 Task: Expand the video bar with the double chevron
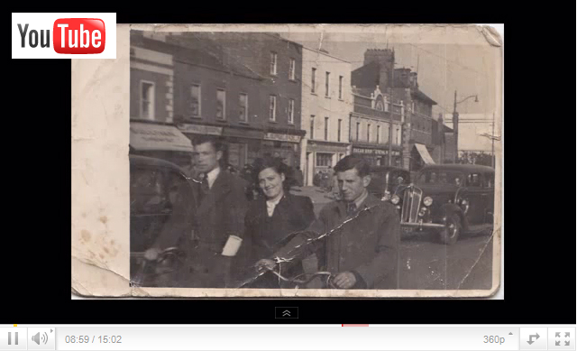click(x=287, y=313)
